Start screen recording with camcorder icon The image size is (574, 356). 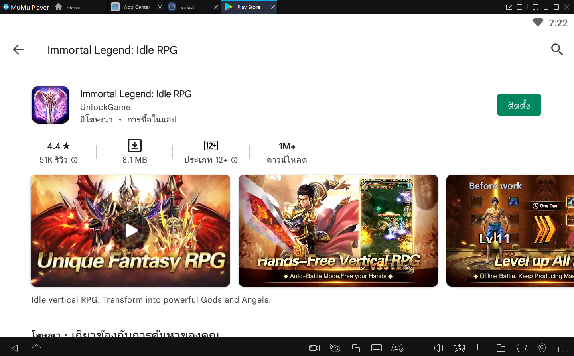314,348
